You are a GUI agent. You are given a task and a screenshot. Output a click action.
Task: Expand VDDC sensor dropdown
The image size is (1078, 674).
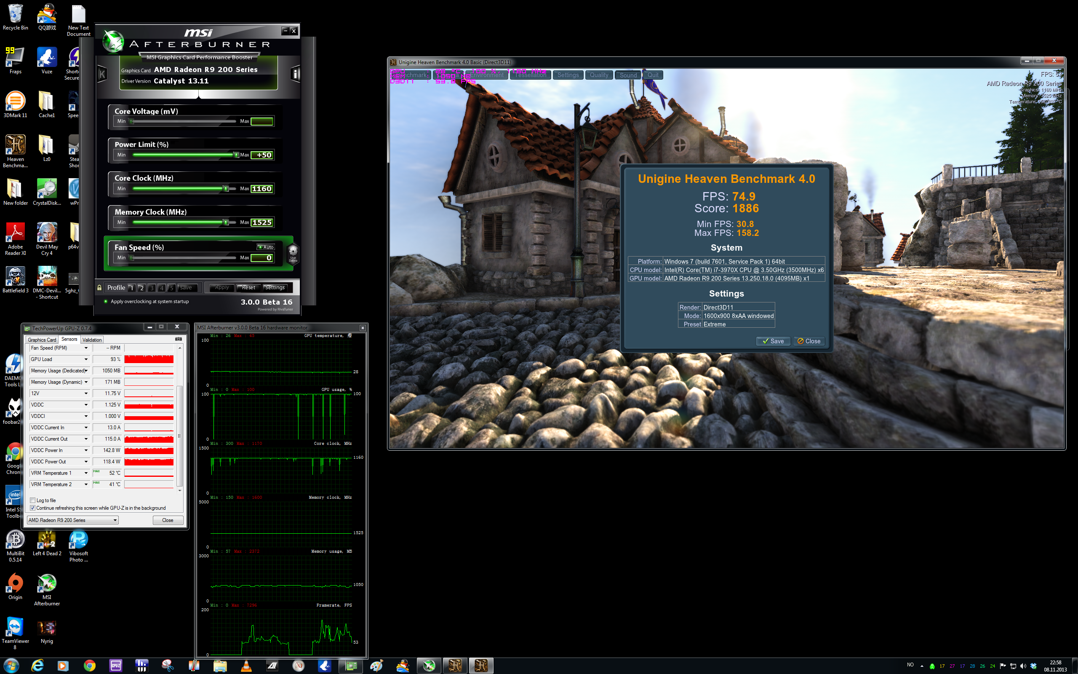pos(86,405)
